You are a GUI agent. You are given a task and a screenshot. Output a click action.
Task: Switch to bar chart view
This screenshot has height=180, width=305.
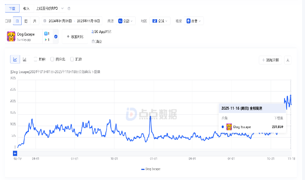click(25, 60)
